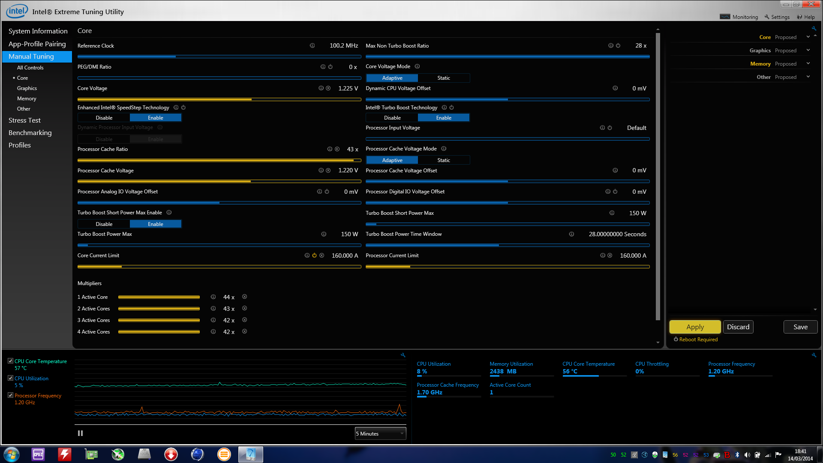Image resolution: width=823 pixels, height=463 pixels.
Task: Click info icon next to Core Voltage Mode
Action: (417, 66)
